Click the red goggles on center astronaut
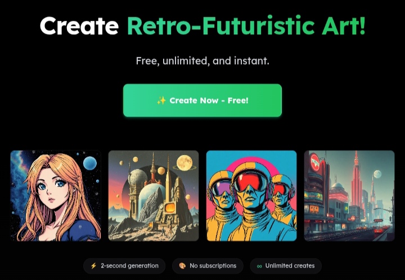 pyautogui.click(x=250, y=181)
